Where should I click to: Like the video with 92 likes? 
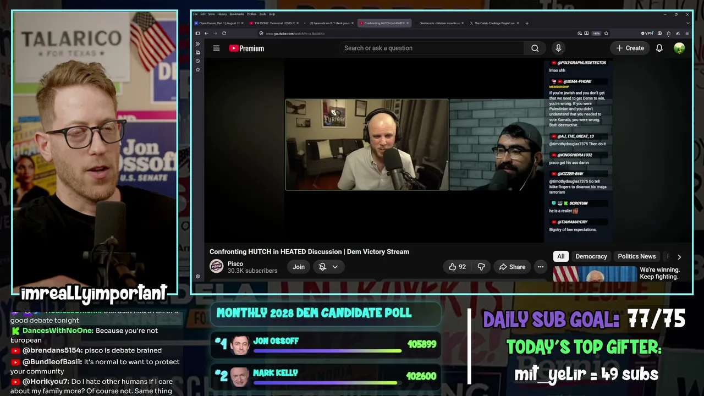click(x=457, y=267)
